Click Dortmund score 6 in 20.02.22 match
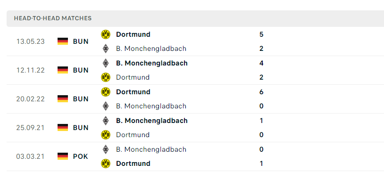Image resolution: width=384 pixels, height=172 pixels. 261,92
